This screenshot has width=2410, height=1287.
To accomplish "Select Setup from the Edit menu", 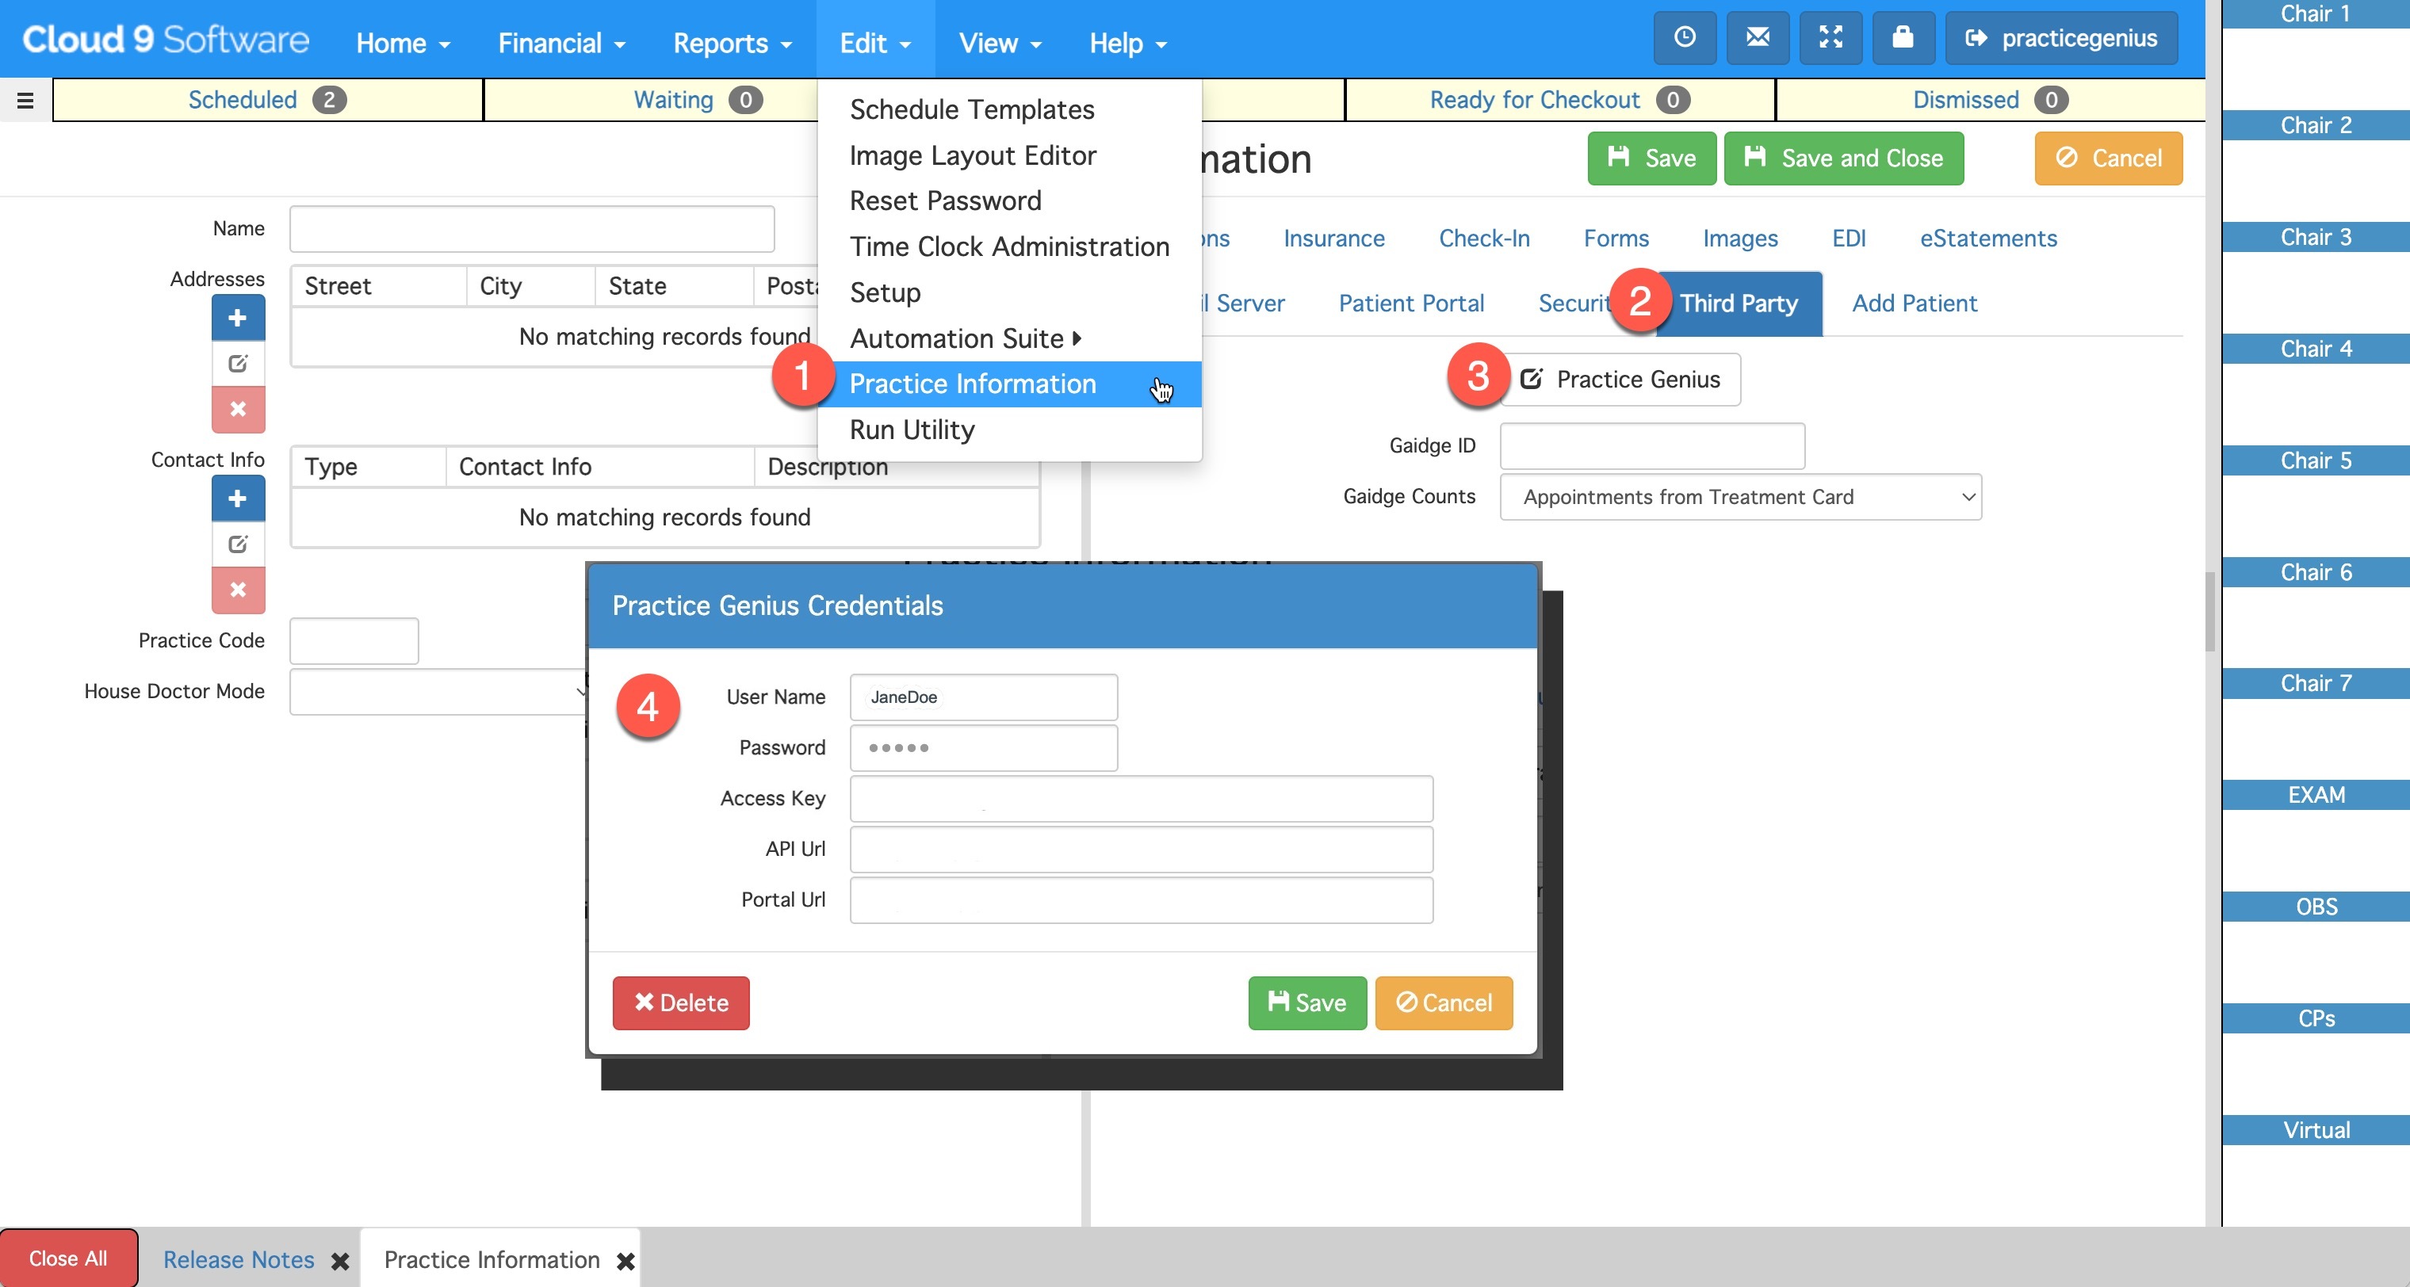I will (x=885, y=292).
